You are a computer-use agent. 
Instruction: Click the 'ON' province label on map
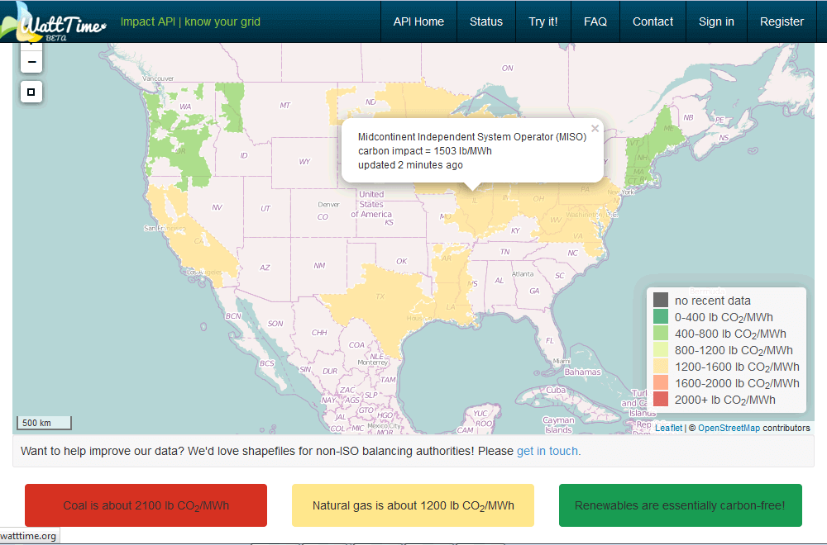(x=508, y=68)
